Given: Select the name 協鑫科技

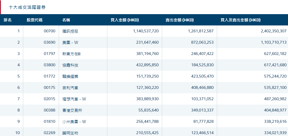Looking at the screenshot, I should 70,65.
